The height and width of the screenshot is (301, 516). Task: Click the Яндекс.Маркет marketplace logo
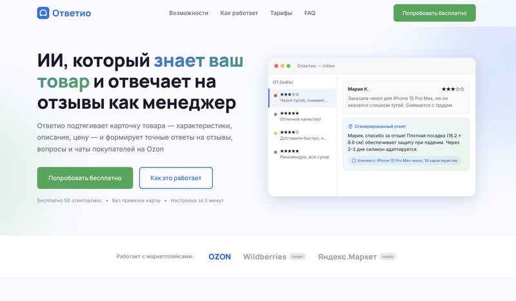[x=347, y=257]
